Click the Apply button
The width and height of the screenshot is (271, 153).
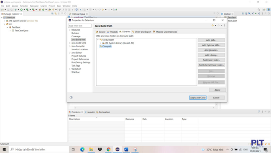click(217, 90)
